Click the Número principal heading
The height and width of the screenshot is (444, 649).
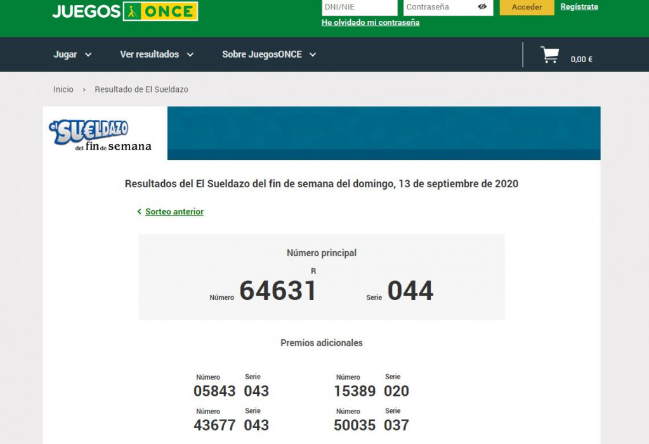pyautogui.click(x=322, y=253)
